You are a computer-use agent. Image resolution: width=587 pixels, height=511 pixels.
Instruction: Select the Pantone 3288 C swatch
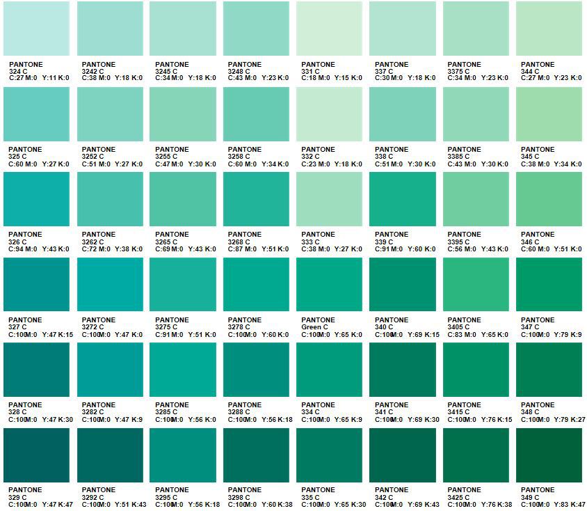(x=256, y=370)
